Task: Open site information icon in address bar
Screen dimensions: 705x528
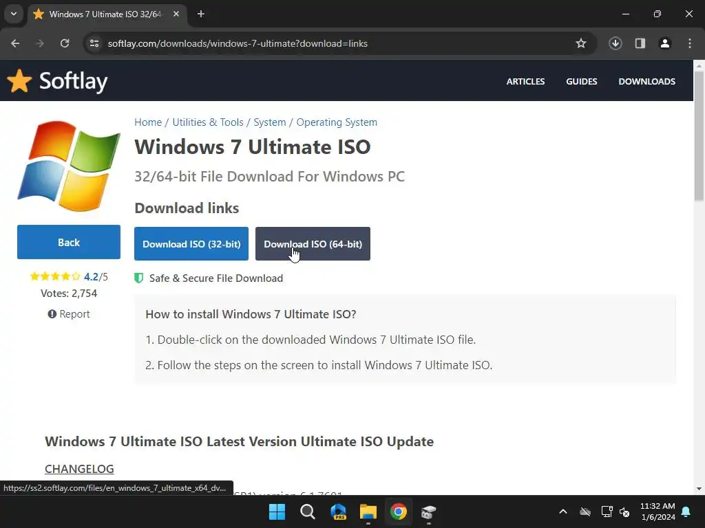Action: tap(94, 43)
